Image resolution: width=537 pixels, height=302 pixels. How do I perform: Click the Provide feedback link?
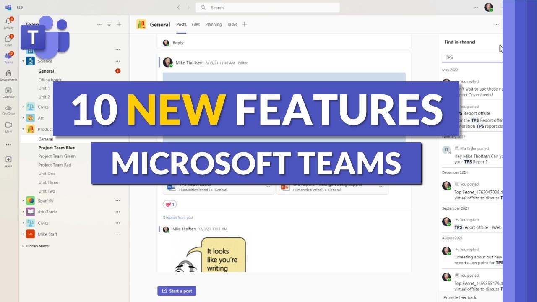[x=460, y=297]
